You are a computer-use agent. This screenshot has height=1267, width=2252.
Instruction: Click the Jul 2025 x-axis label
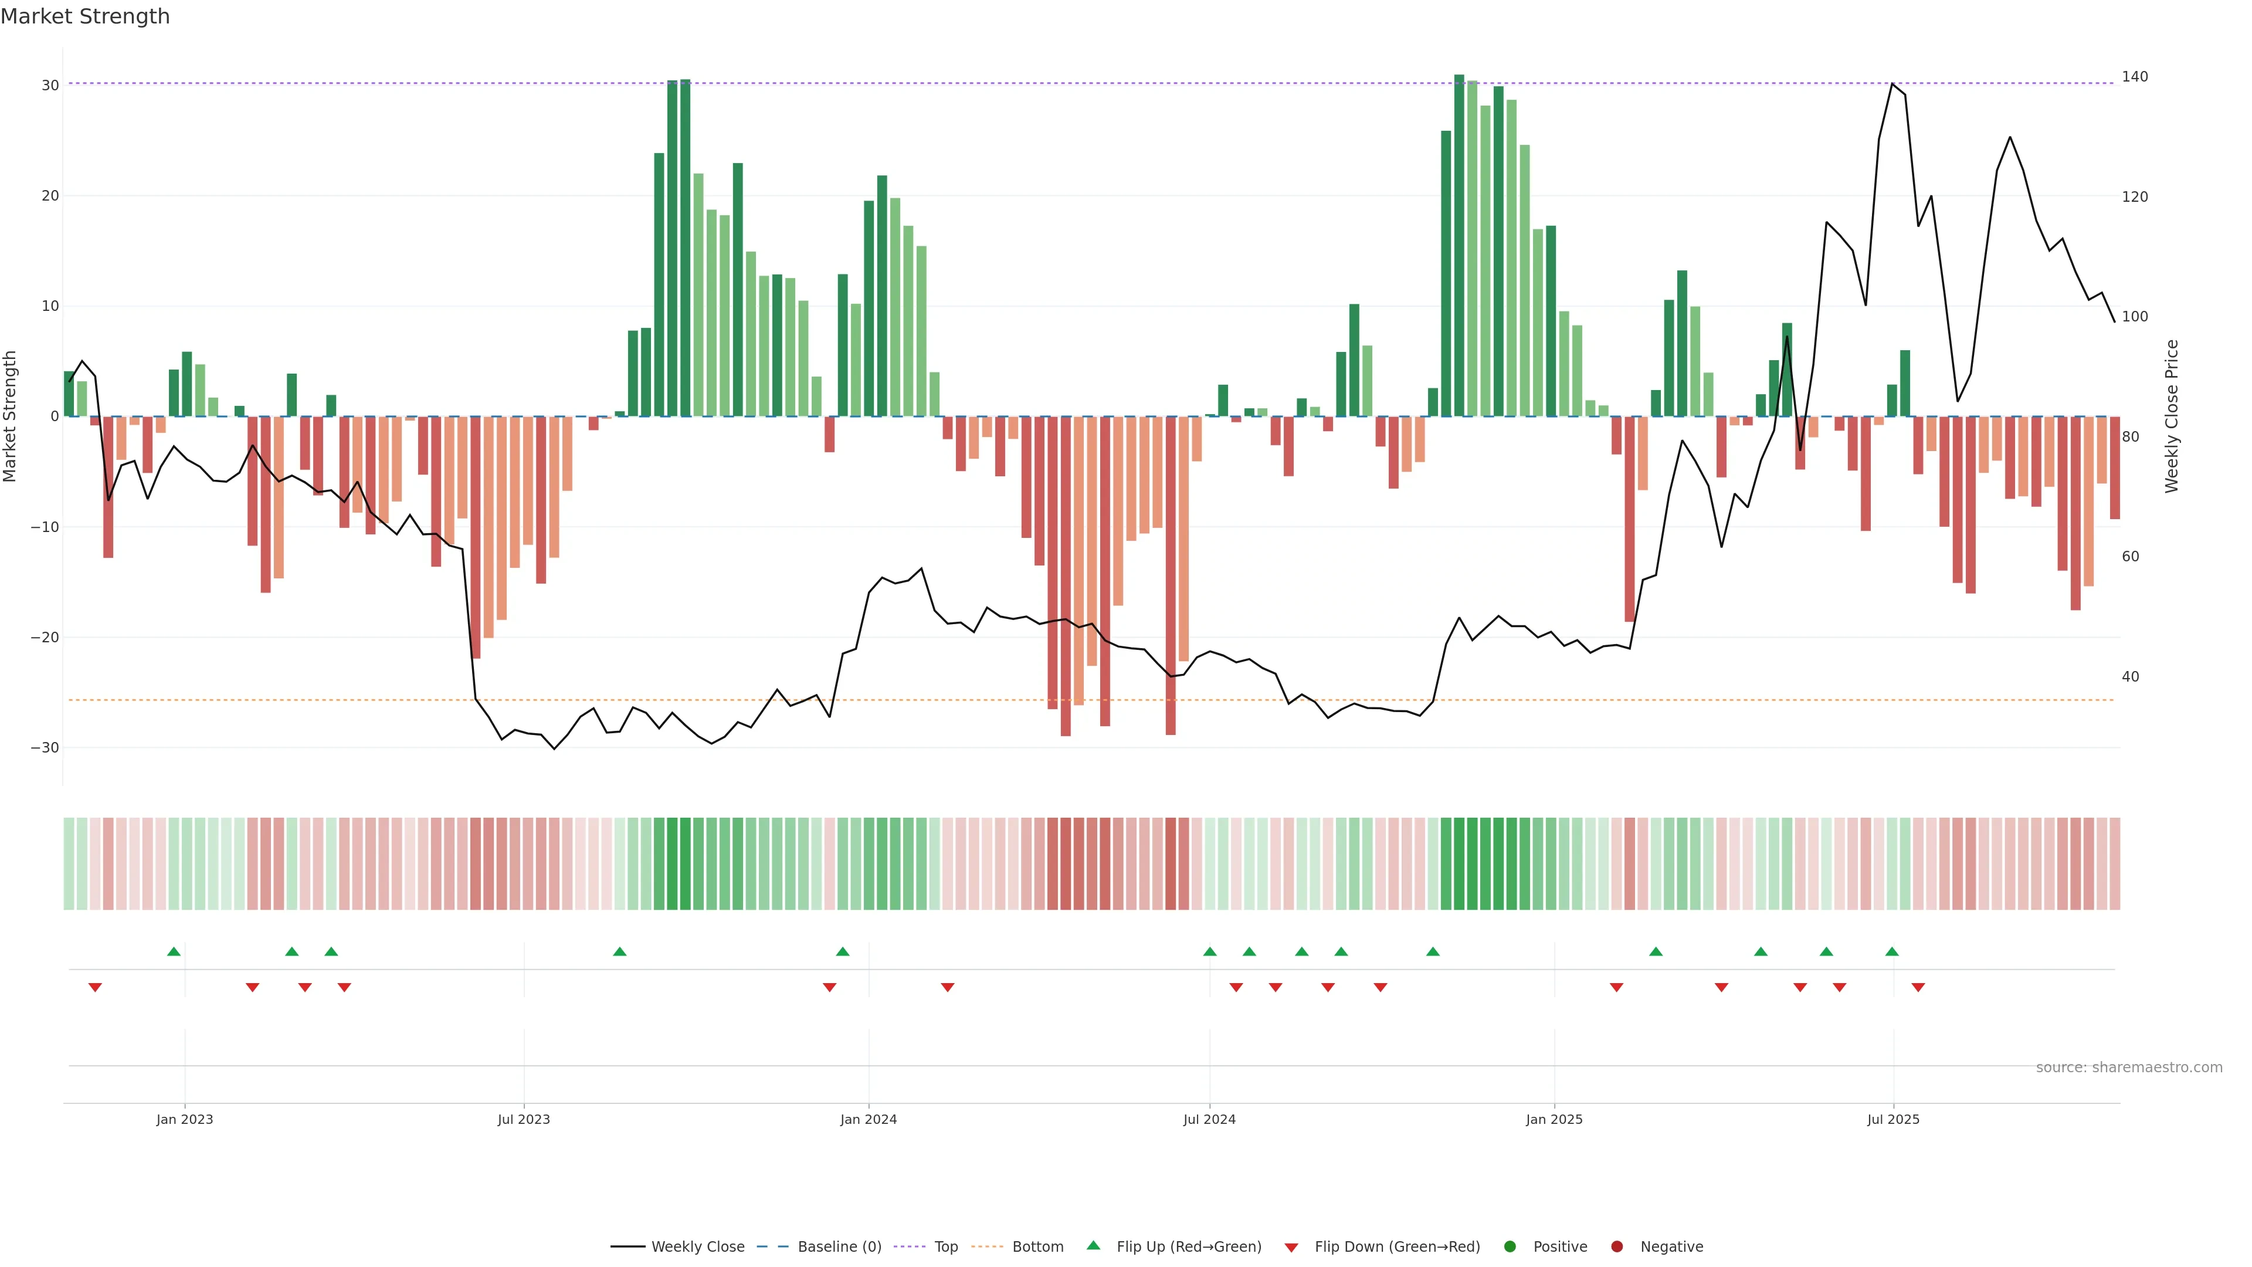tap(1893, 1119)
